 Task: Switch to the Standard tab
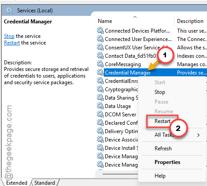44,183
